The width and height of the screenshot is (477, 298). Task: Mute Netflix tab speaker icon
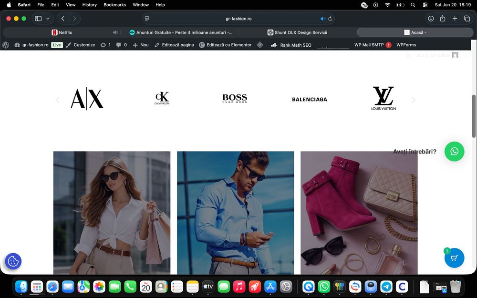tap(115, 32)
